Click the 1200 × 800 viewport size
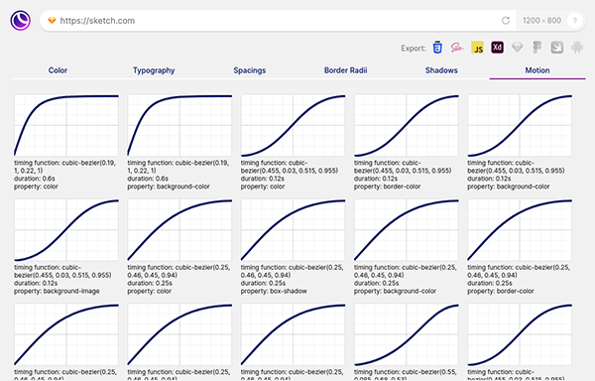Viewport: 595px width, 381px height. pyautogui.click(x=541, y=21)
